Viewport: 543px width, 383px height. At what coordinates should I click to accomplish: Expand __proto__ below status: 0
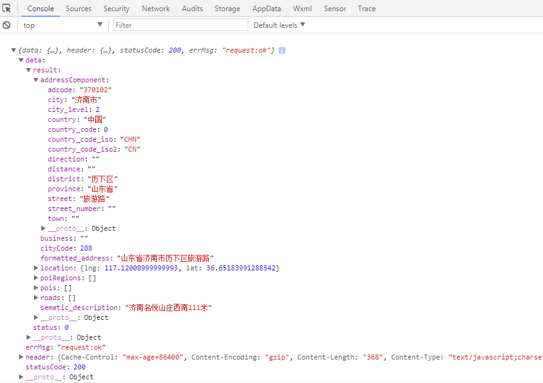tap(28, 337)
